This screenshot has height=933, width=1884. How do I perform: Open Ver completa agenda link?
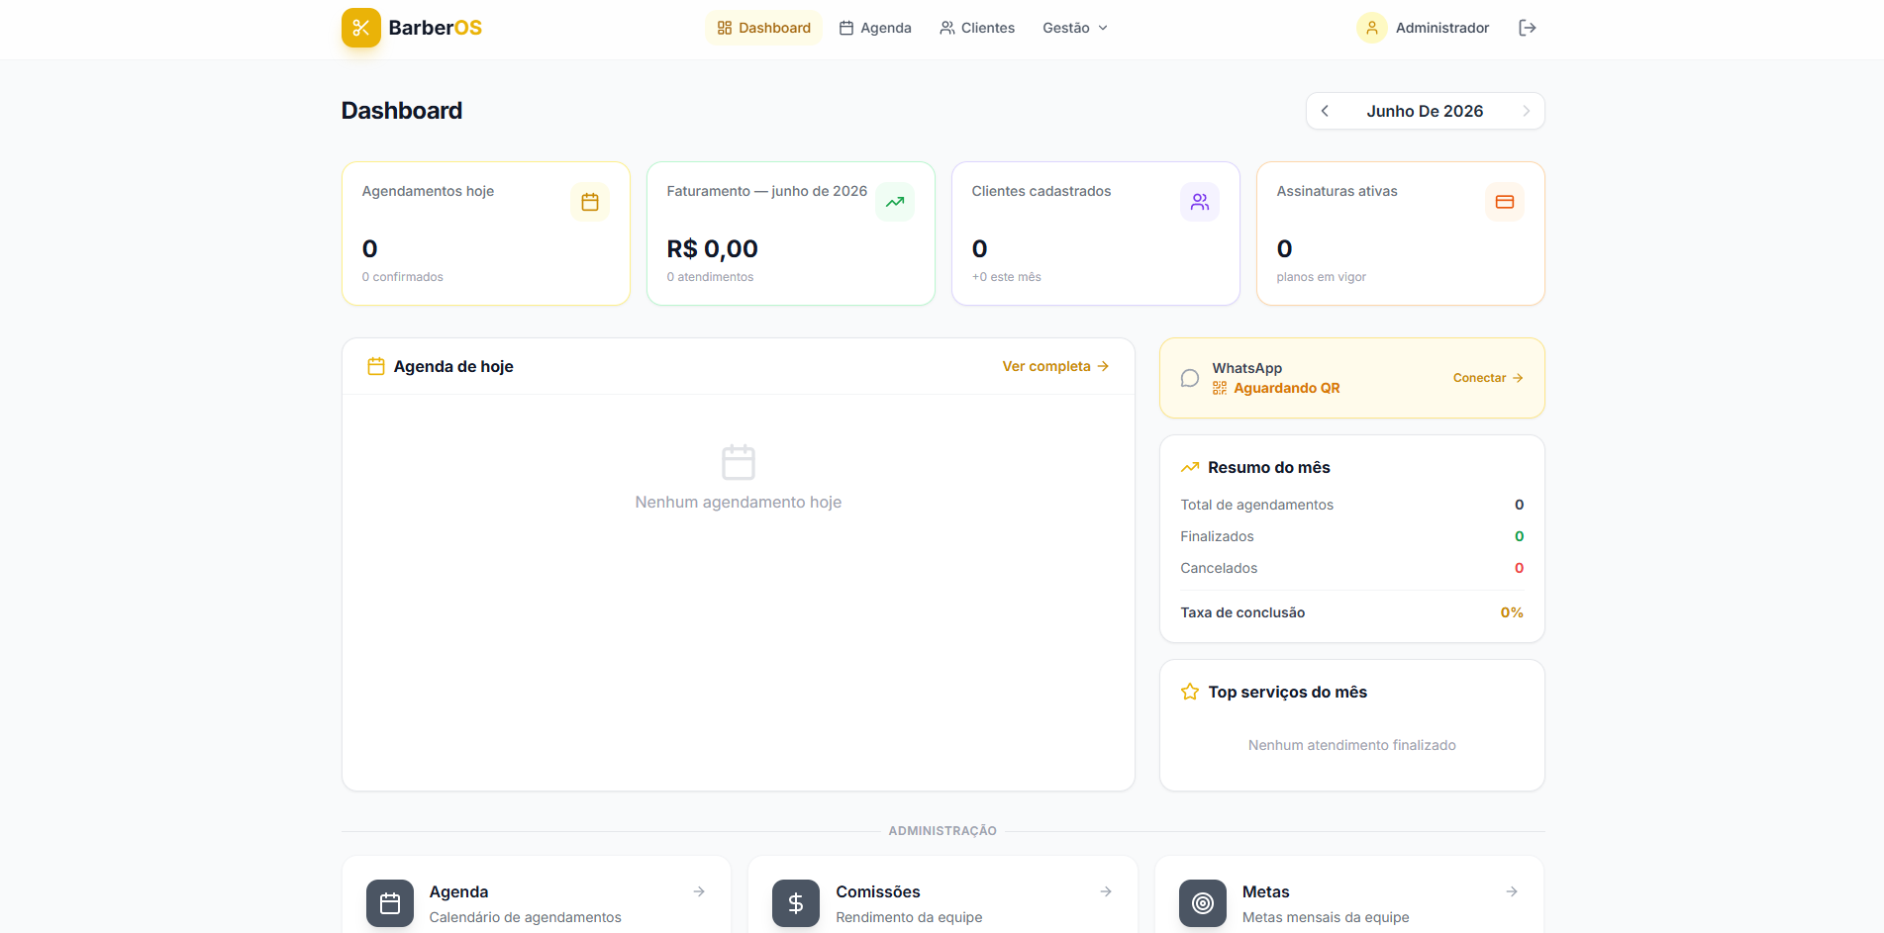[1055, 366]
